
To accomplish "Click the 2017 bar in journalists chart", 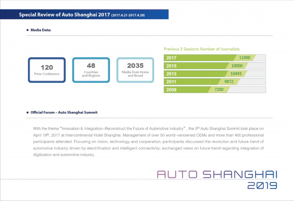I will [215, 58].
